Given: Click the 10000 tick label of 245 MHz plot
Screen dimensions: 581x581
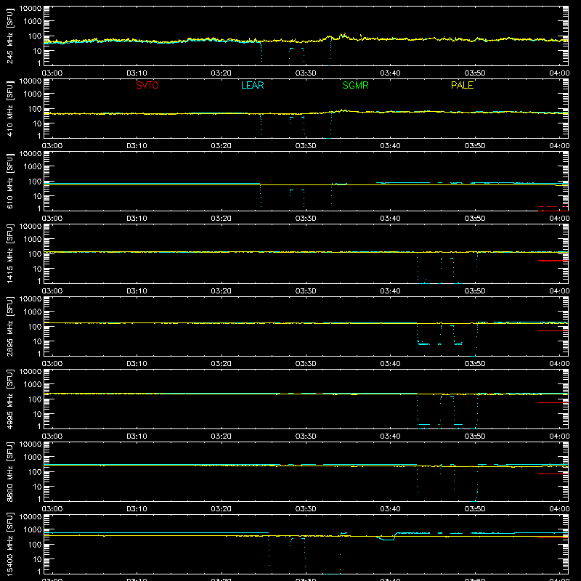Looking at the screenshot, I should 31,9.
